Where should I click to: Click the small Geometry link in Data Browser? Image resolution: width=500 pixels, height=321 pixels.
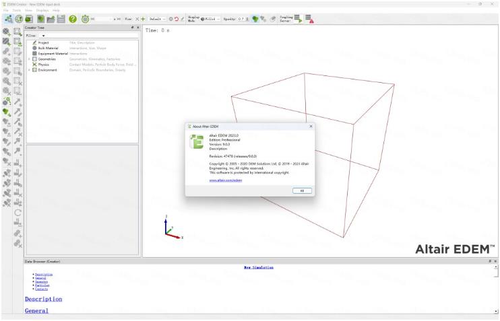pos(42,282)
